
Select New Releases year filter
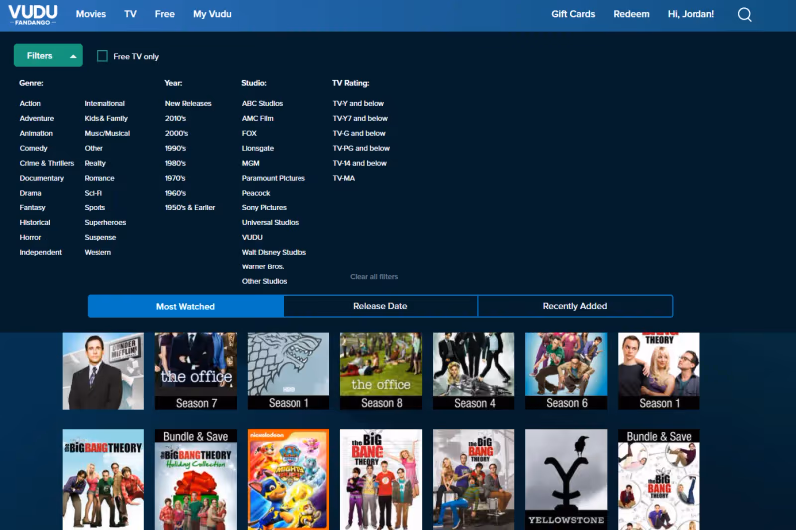click(x=188, y=103)
